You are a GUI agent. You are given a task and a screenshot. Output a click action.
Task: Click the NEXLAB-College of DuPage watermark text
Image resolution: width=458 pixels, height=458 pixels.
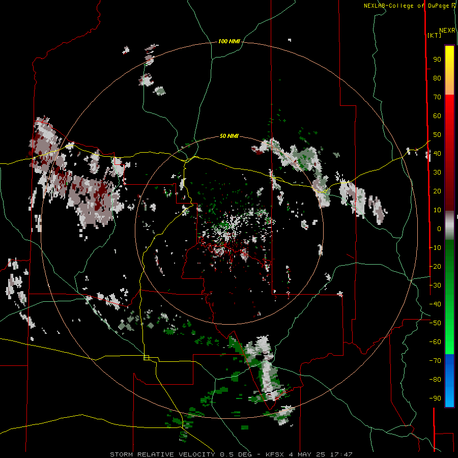(x=407, y=6)
